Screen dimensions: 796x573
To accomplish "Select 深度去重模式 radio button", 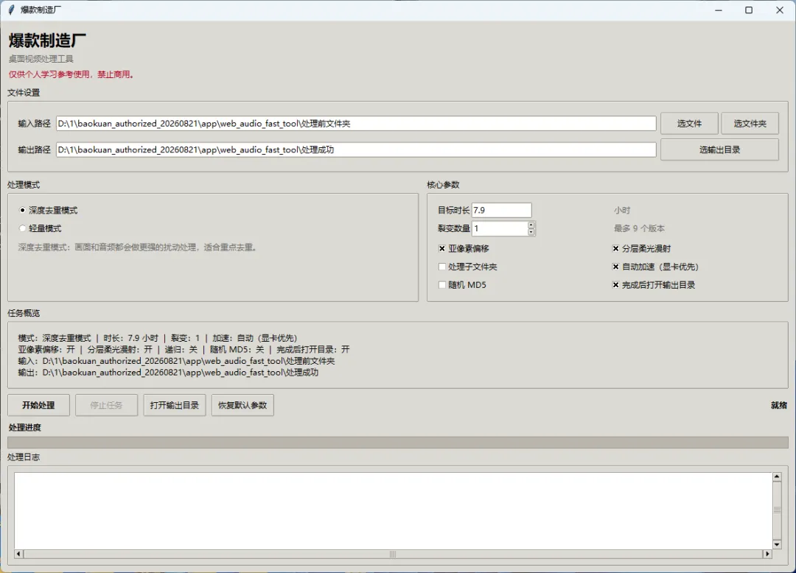I will 48,210.
